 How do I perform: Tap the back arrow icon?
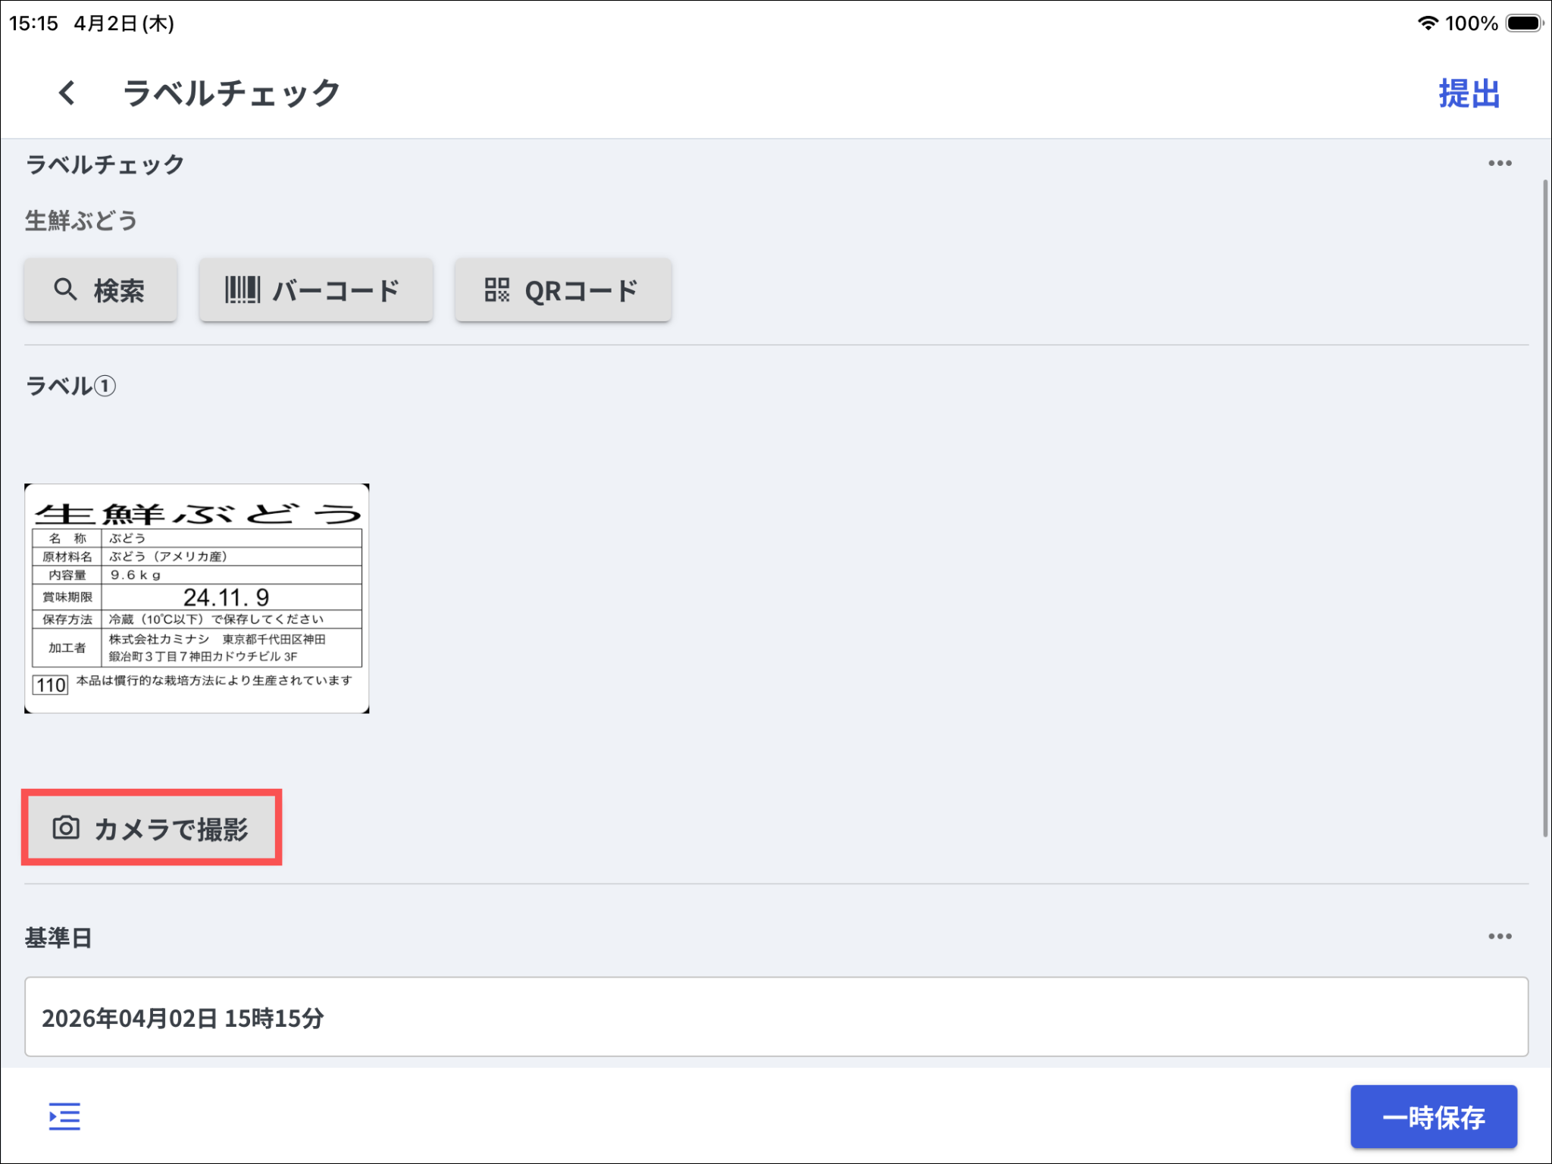click(67, 93)
